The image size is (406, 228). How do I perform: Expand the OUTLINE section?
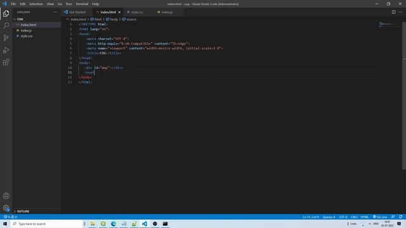[23, 211]
